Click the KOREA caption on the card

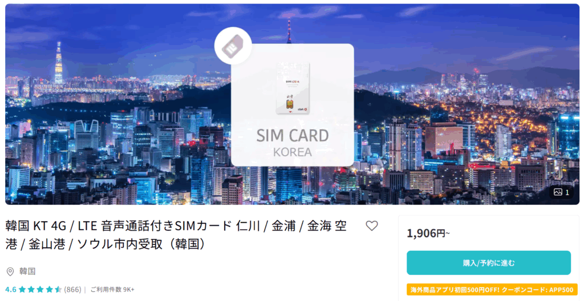click(293, 152)
